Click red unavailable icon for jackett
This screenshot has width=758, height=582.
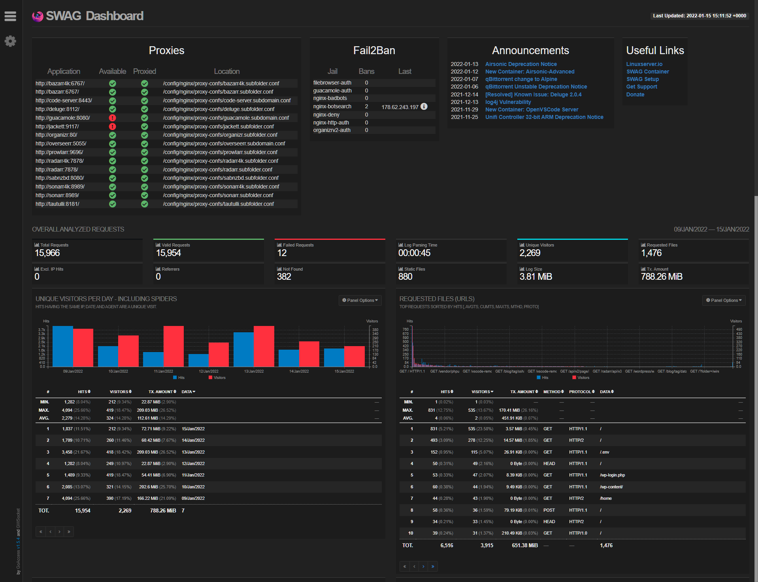coord(113,126)
